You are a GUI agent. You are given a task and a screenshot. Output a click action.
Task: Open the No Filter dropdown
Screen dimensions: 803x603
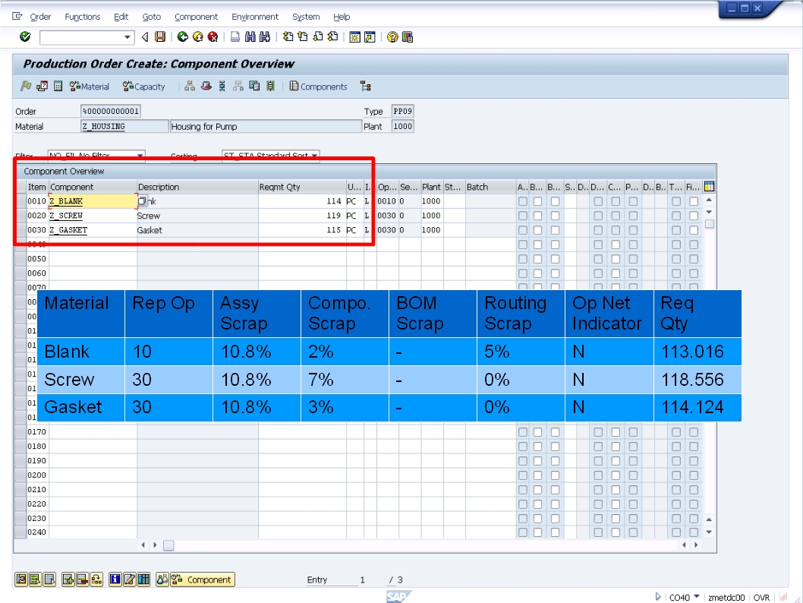click(137, 154)
